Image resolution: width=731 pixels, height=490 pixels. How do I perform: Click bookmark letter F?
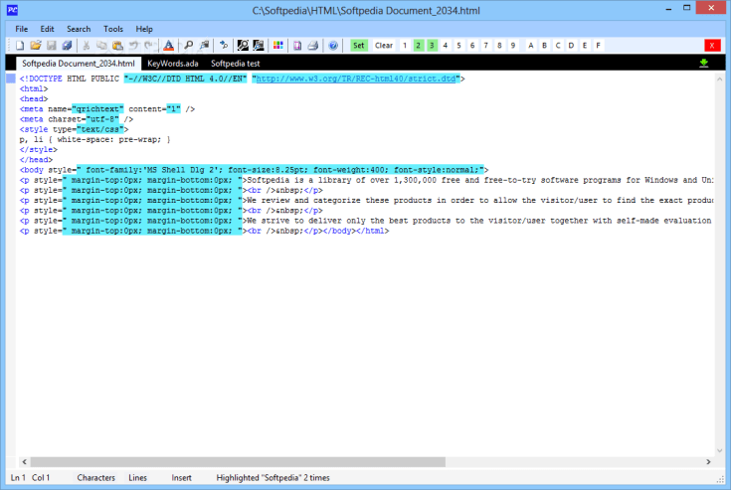coord(598,45)
